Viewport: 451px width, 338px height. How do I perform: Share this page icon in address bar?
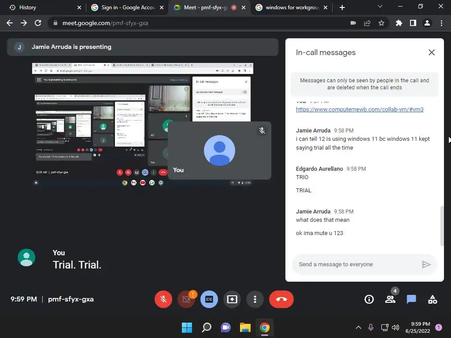[367, 23]
